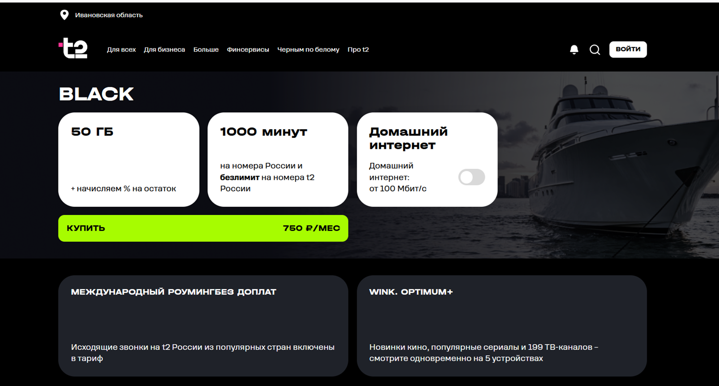
Task: Go to Финсервисы section
Action: tap(248, 49)
